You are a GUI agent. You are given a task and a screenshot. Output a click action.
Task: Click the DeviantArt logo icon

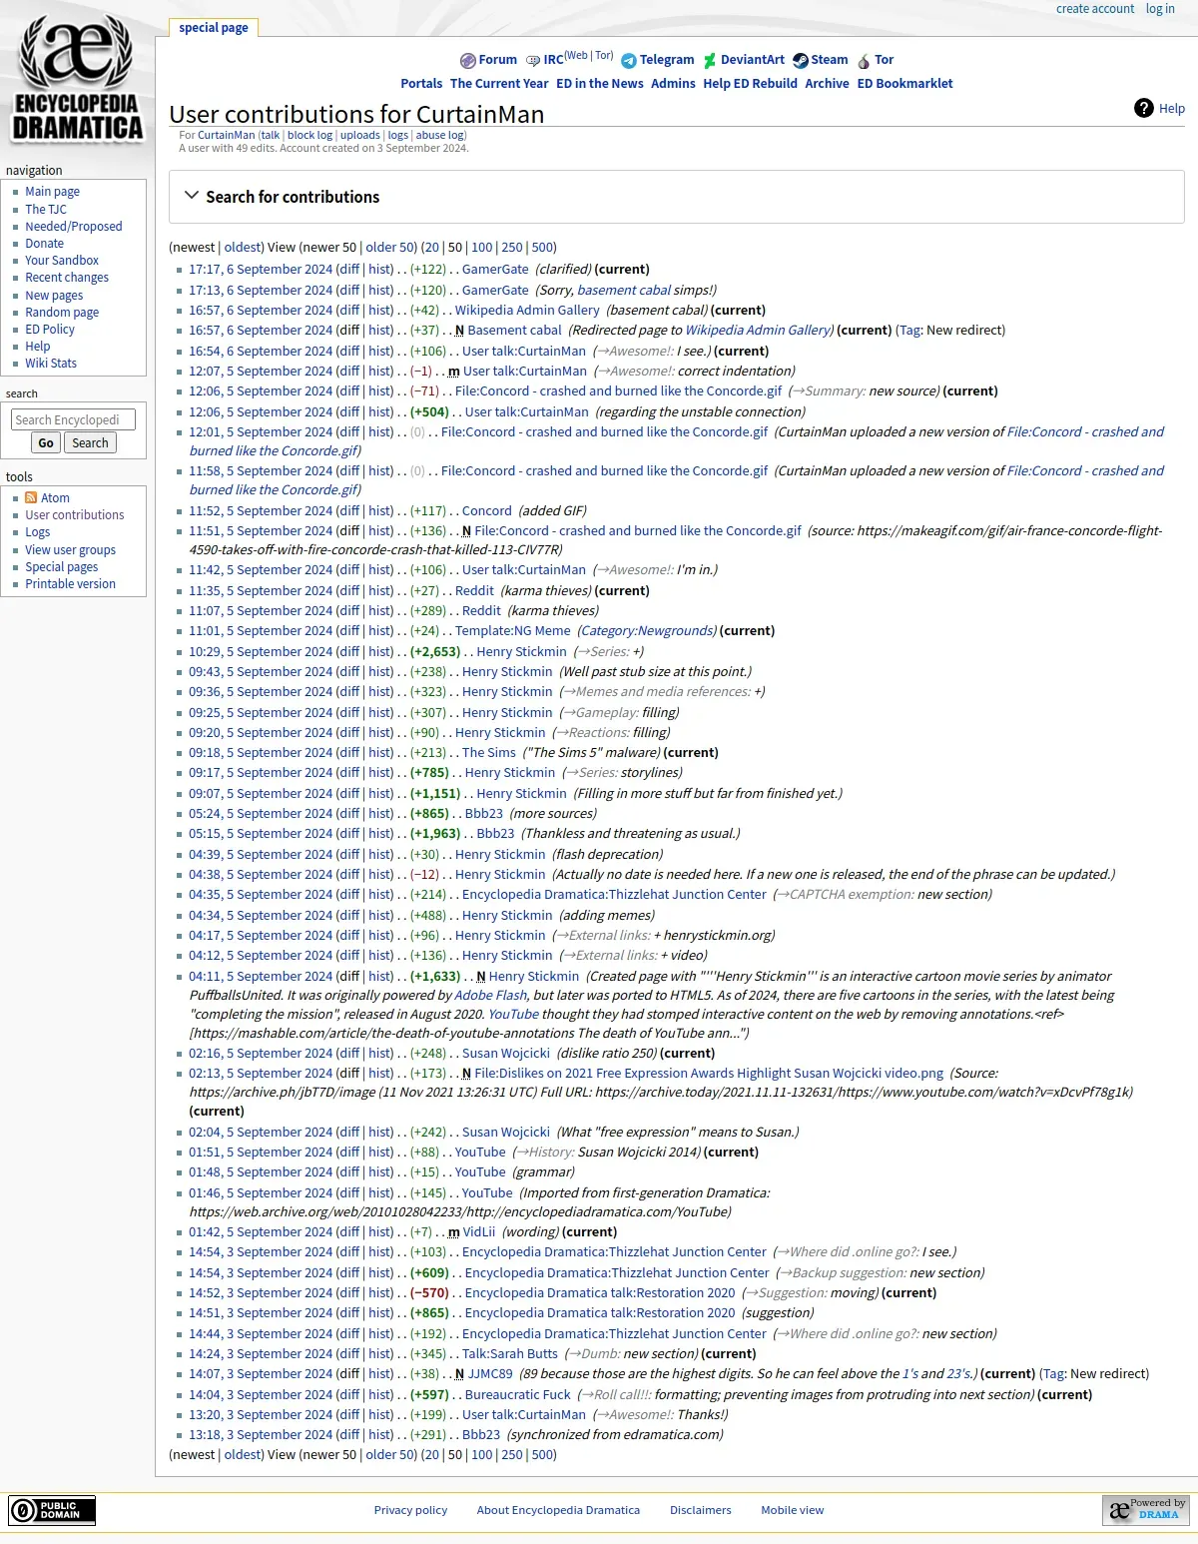[x=710, y=61]
